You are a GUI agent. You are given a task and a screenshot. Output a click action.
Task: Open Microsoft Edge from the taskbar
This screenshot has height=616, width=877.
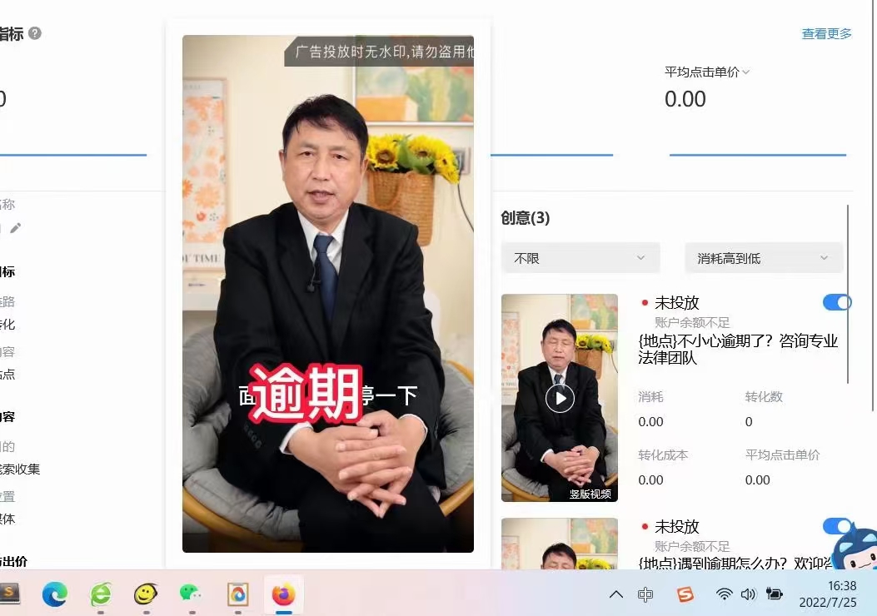[55, 594]
